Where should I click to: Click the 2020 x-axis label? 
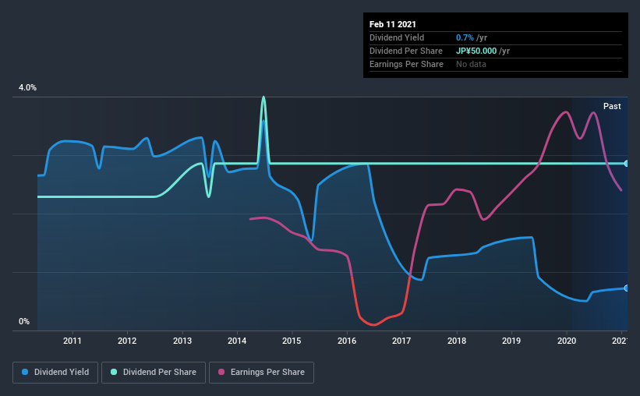click(x=567, y=341)
